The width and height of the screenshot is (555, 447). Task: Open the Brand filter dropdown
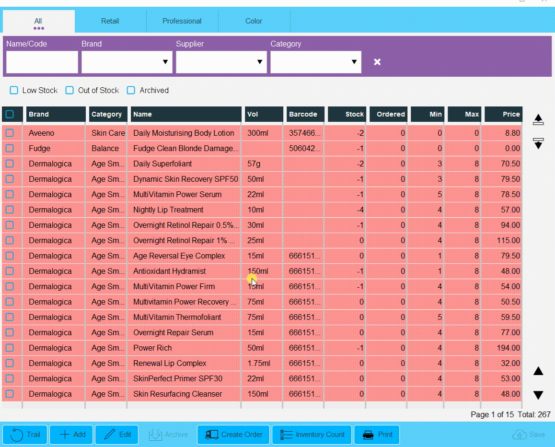coord(127,62)
